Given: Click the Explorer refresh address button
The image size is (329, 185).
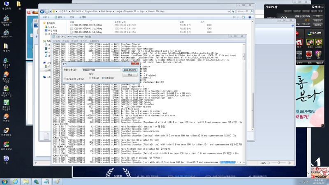Looking at the screenshot, I should (233, 12).
